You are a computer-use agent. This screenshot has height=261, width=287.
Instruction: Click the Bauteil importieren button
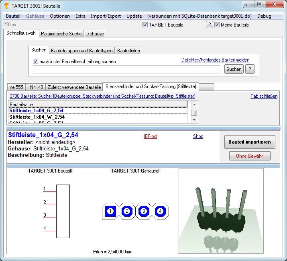(249, 142)
